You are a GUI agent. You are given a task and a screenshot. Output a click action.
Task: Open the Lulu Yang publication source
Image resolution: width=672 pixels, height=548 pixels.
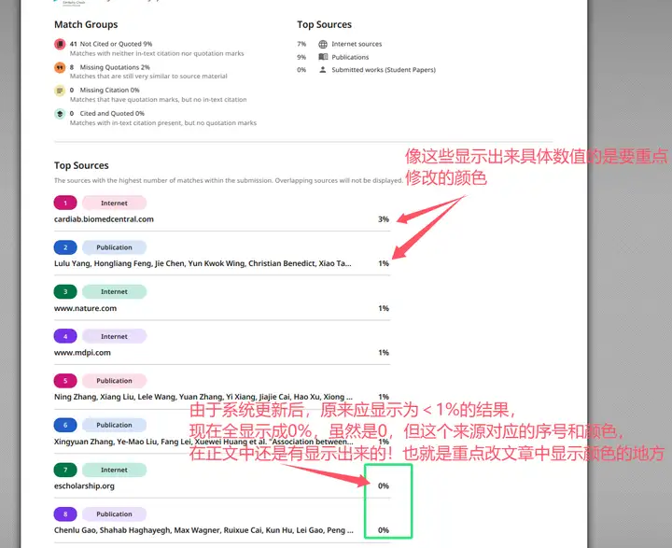pos(203,263)
